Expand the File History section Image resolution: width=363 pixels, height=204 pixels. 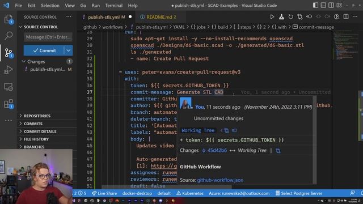(x=47, y=139)
